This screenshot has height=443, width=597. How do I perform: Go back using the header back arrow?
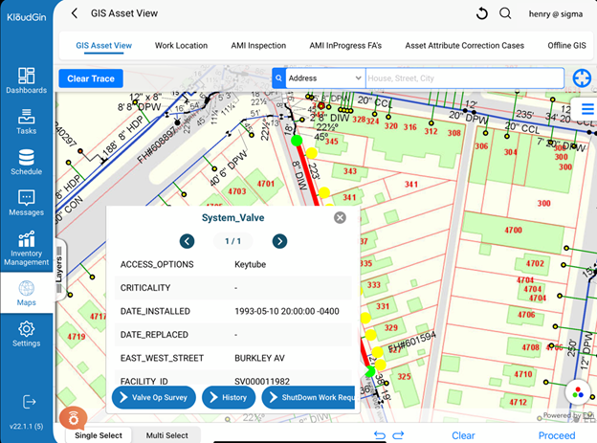75,13
